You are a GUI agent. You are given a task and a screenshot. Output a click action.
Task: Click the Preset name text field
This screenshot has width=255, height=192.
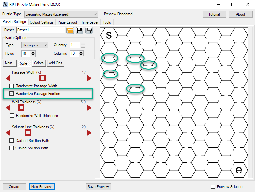click(41, 30)
